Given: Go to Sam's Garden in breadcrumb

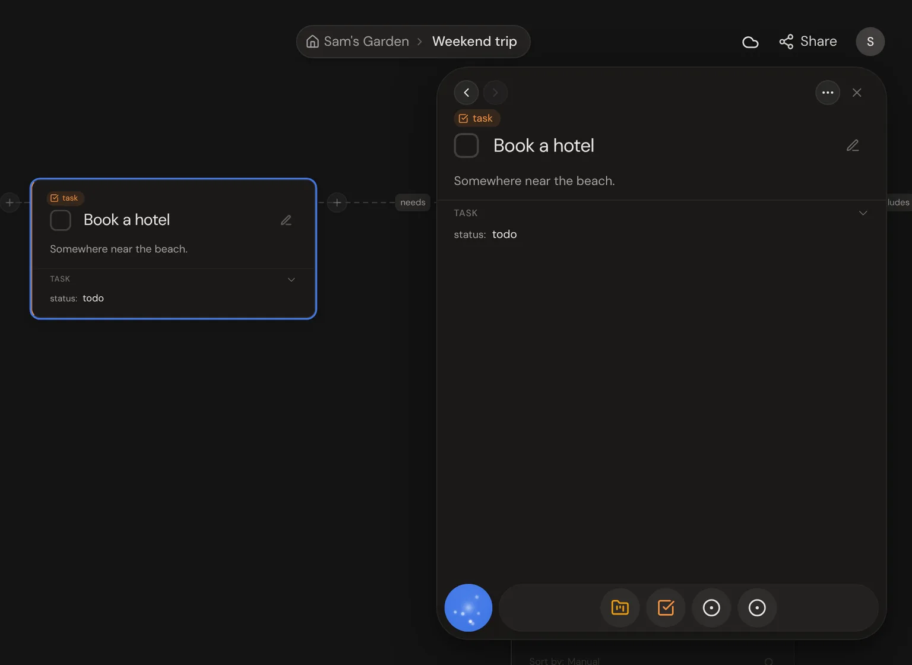Looking at the screenshot, I should tap(366, 42).
